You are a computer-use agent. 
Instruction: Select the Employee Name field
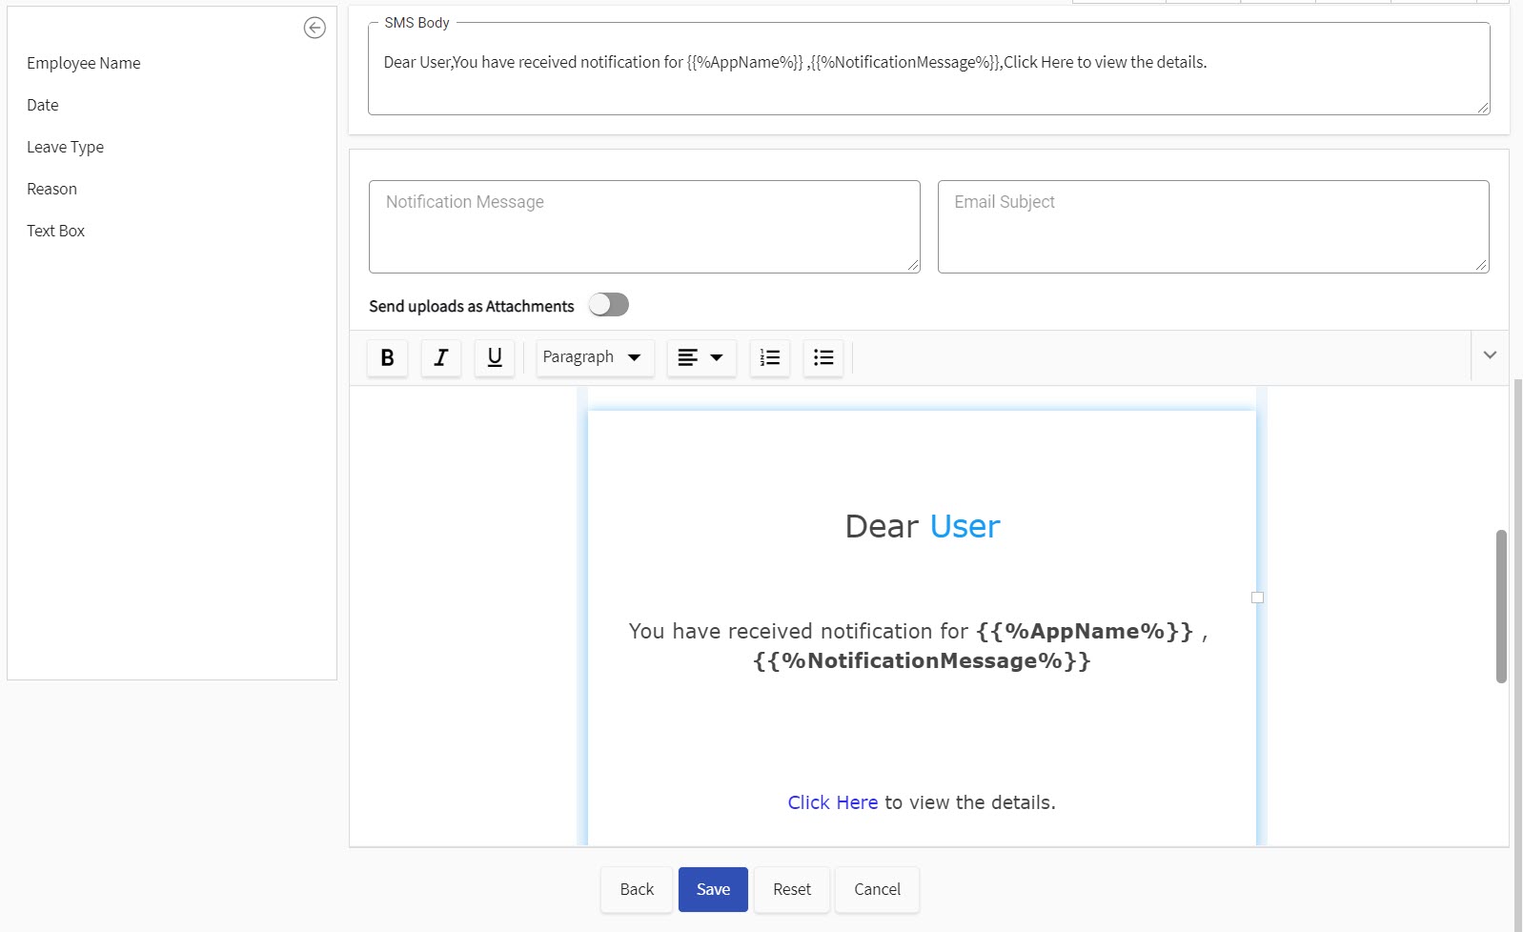pyautogui.click(x=84, y=63)
